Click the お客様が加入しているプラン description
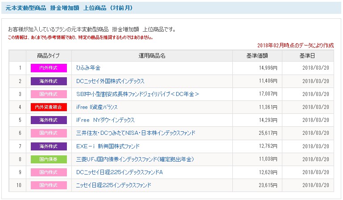343x200 pixels. (92, 29)
